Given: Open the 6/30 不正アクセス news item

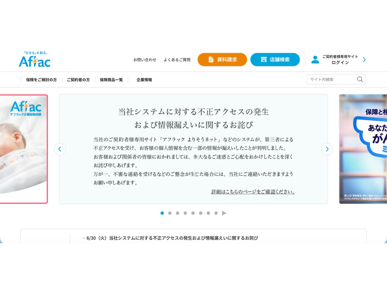Looking at the screenshot, I should pos(172,238).
